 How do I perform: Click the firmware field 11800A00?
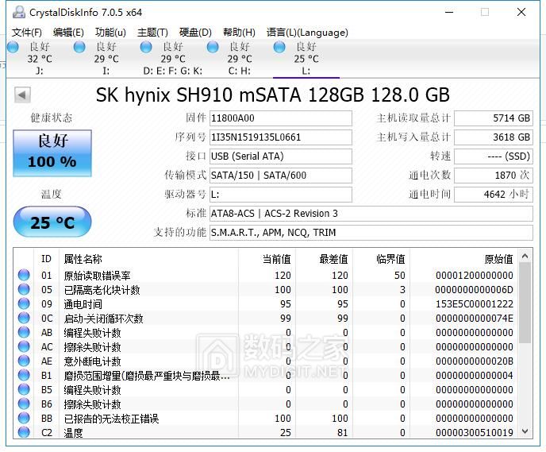pos(281,118)
